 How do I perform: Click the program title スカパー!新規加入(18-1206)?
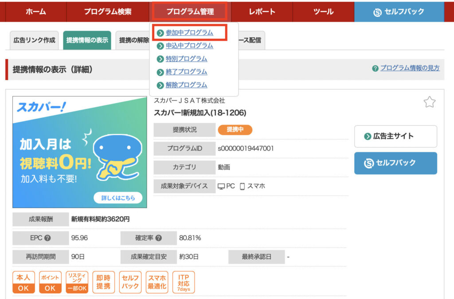(x=200, y=113)
